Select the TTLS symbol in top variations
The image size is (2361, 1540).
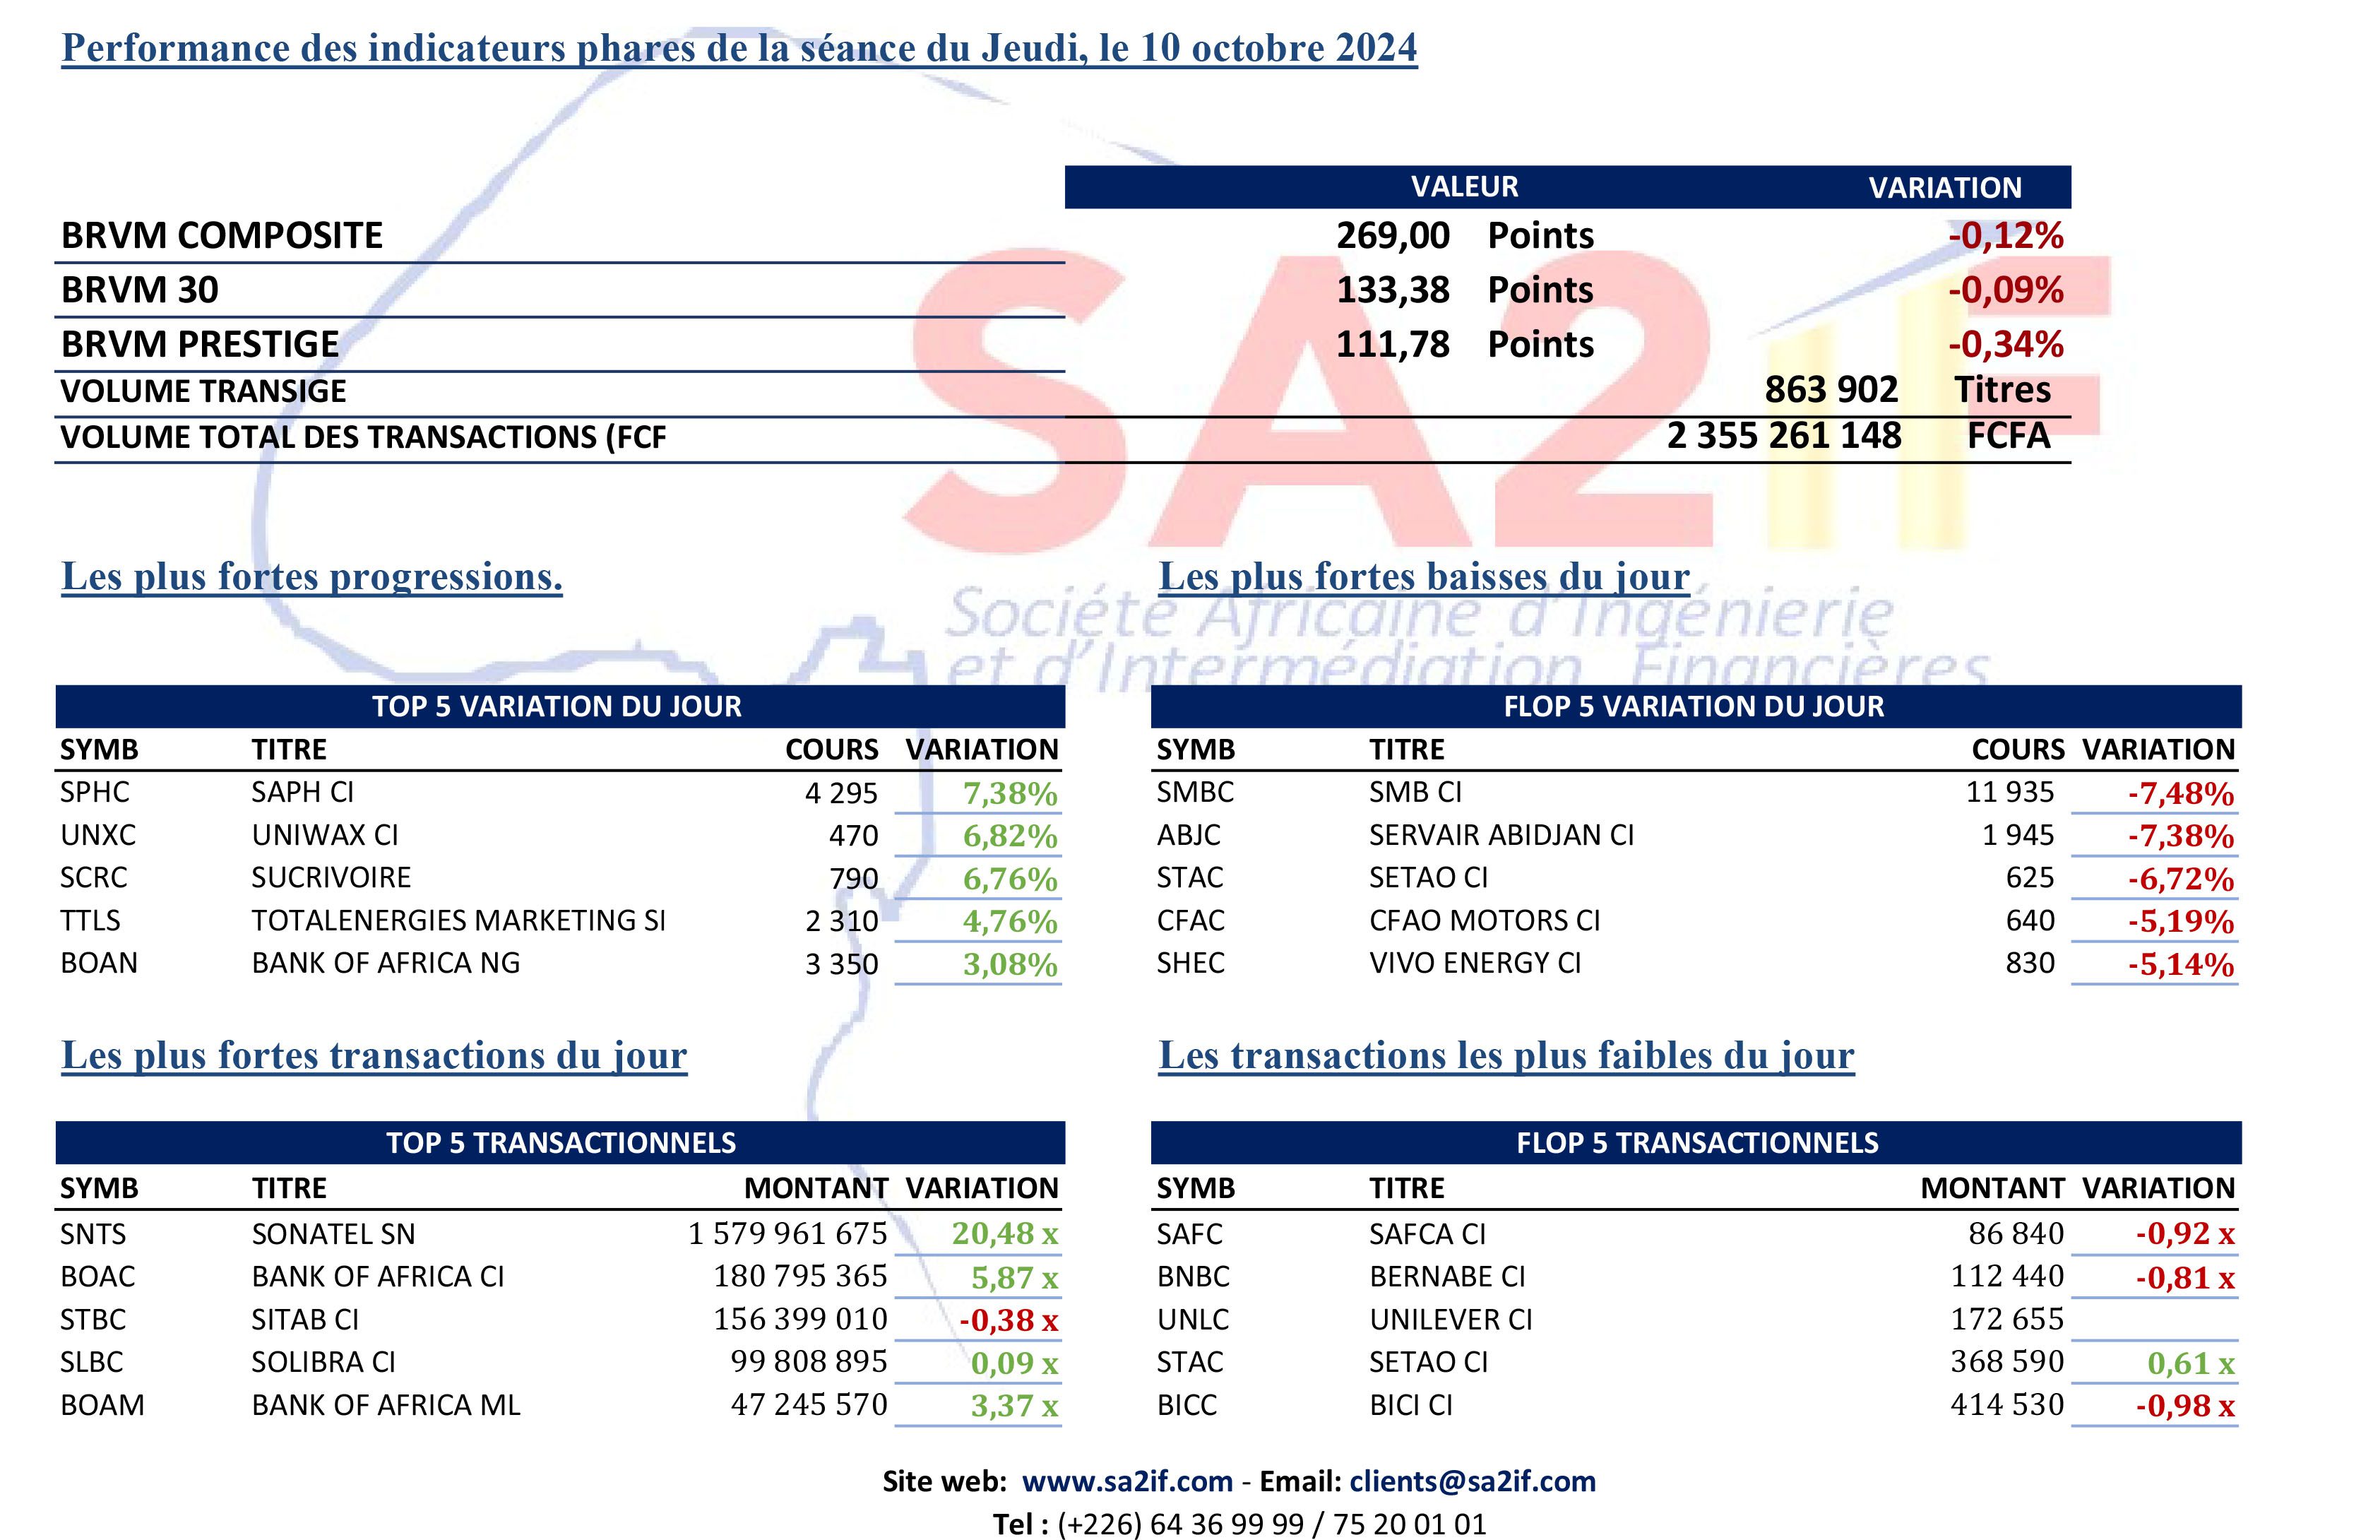point(90,921)
